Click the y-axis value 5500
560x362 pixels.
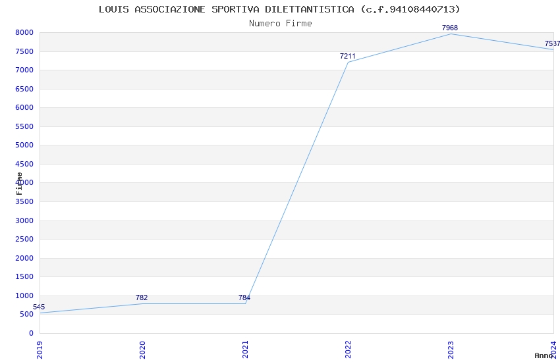24,126
